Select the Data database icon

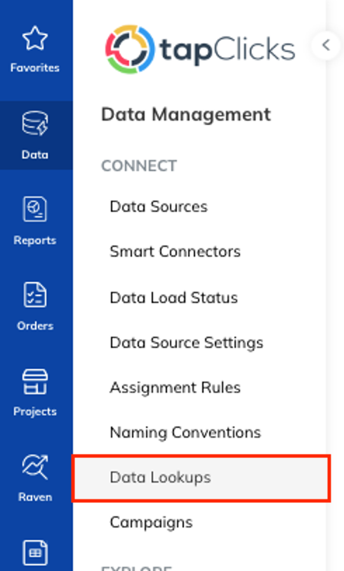35,123
